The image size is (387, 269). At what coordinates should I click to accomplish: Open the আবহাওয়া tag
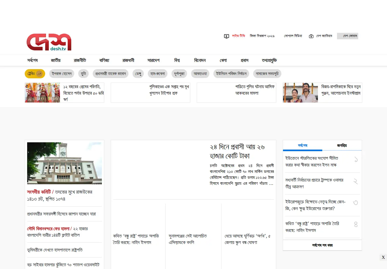[x=200, y=74]
